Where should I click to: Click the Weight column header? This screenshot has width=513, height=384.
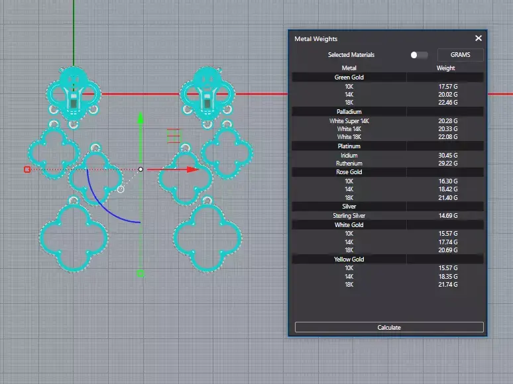coord(445,68)
